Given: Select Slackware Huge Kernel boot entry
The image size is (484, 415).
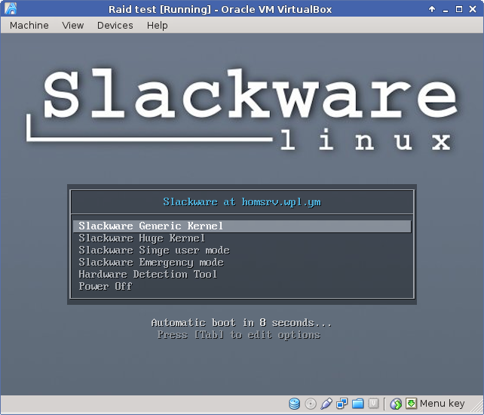Looking at the screenshot, I should click(x=242, y=238).
